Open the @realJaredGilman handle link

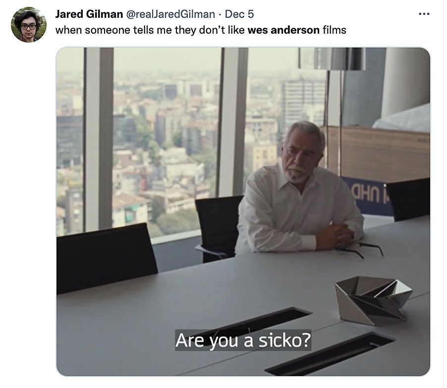(x=170, y=14)
